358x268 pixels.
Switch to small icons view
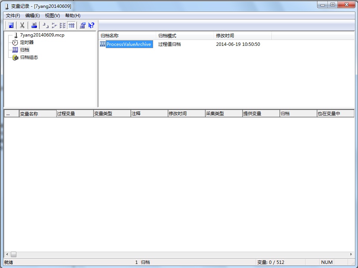click(54, 25)
